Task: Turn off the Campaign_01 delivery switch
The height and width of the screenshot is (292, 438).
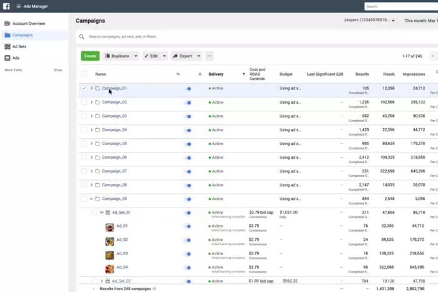Action: 188,89
